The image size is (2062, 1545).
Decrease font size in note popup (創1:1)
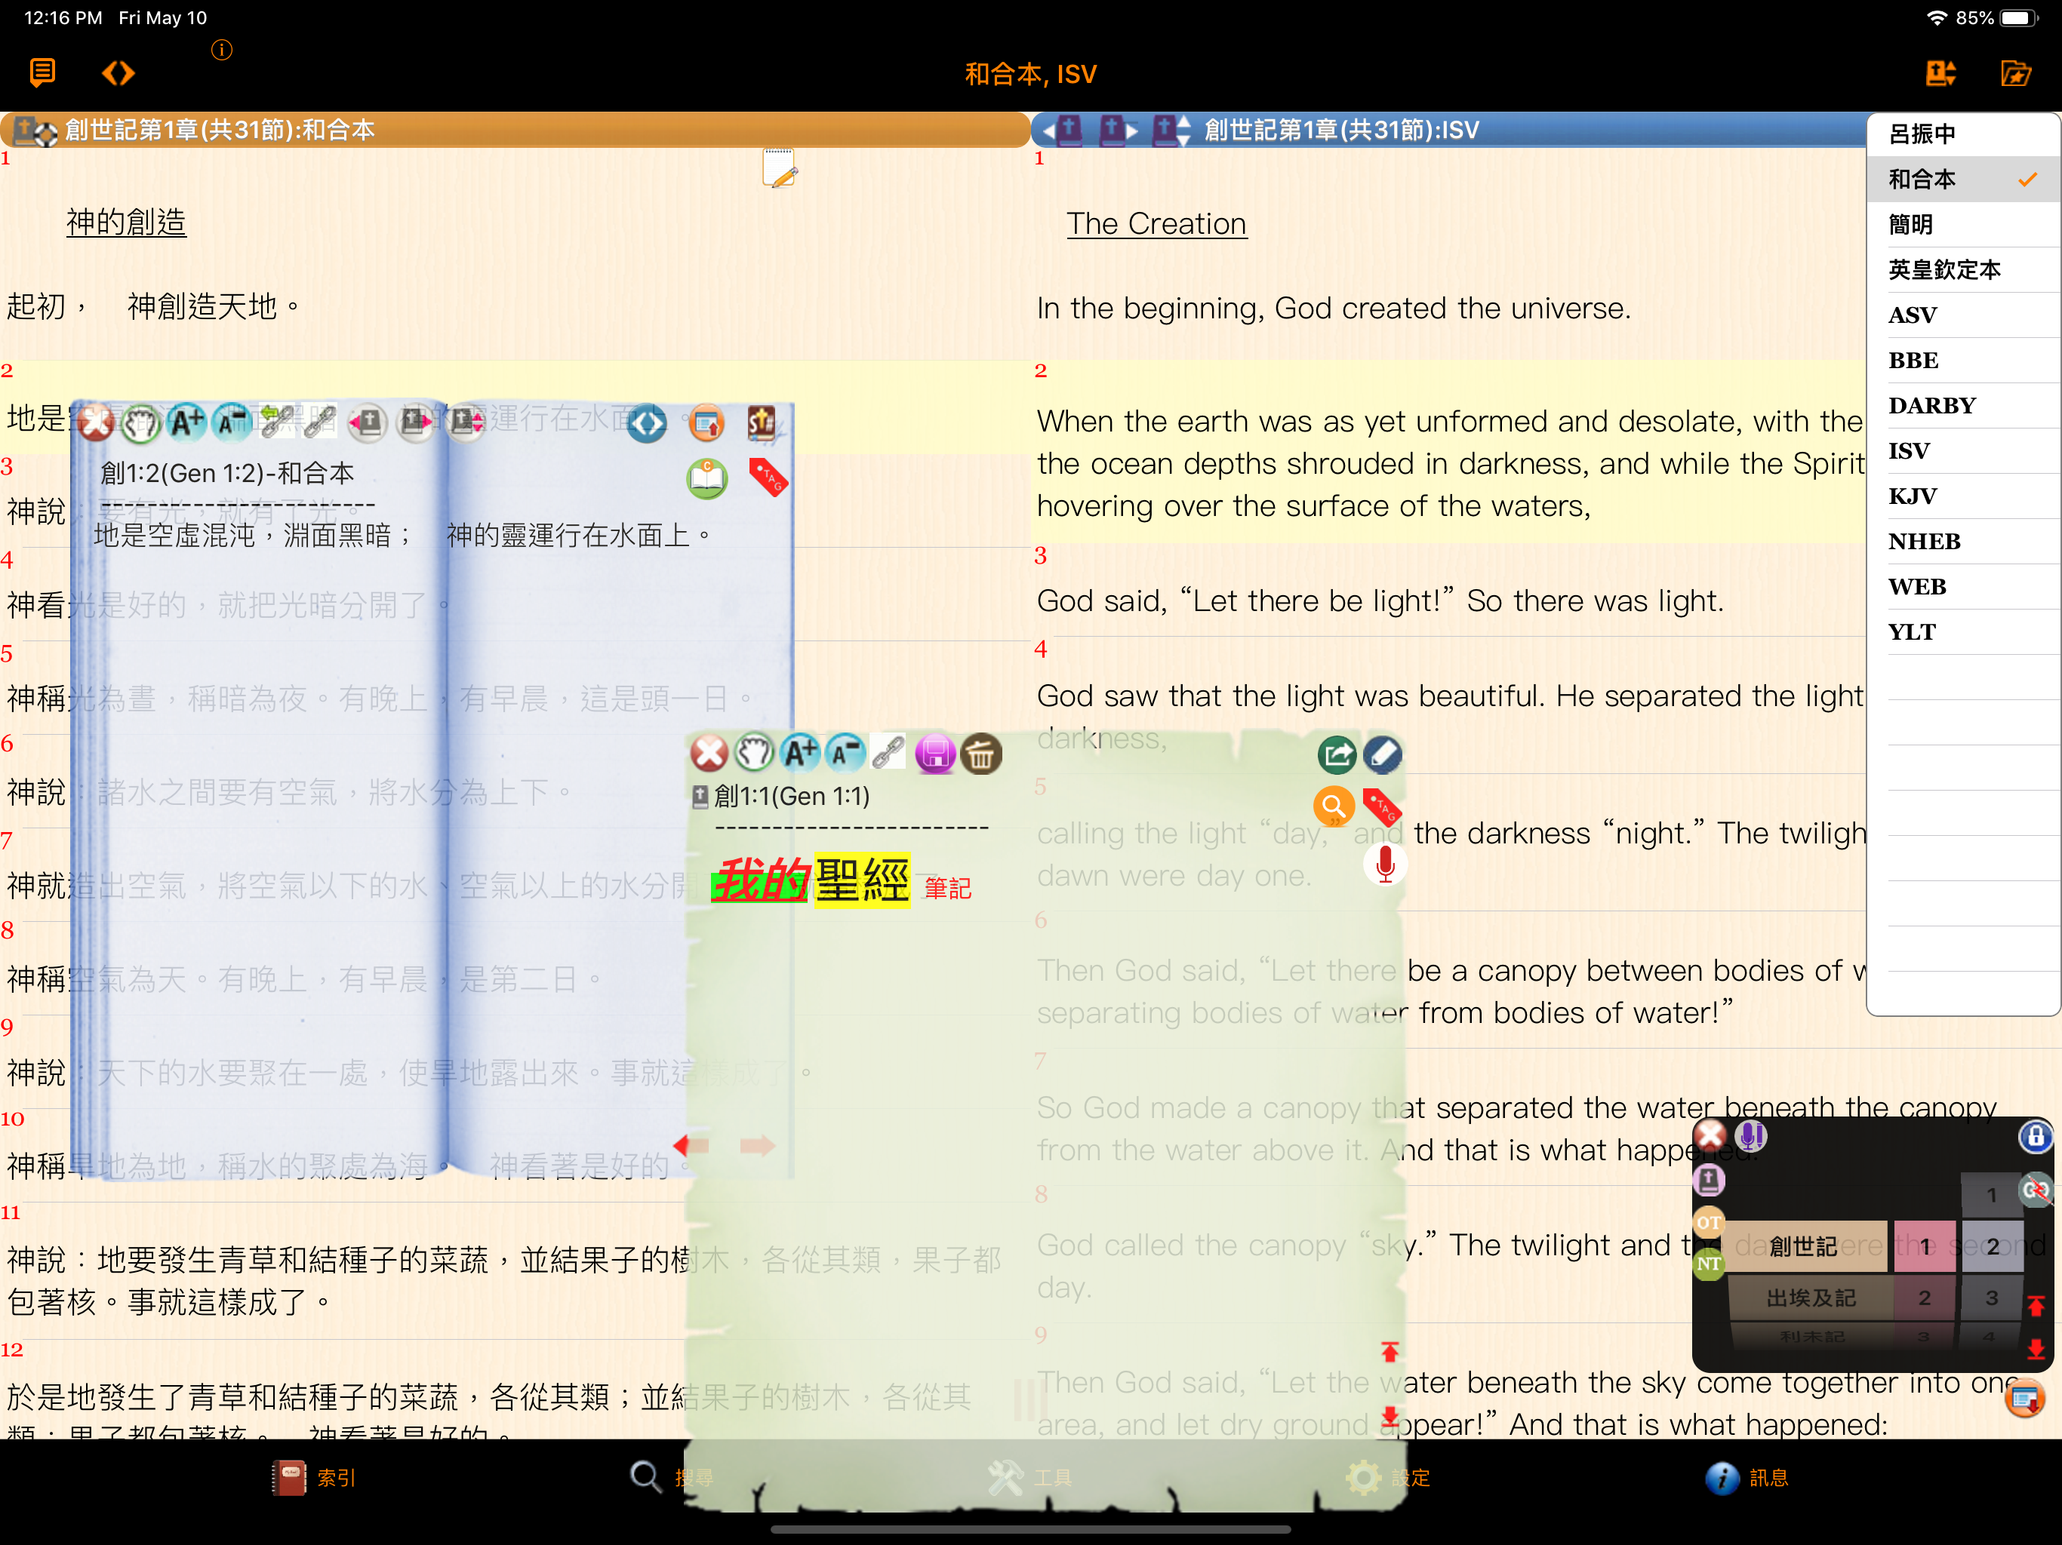[x=845, y=752]
